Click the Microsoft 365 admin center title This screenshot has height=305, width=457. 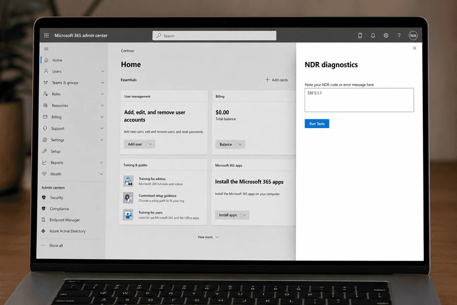coord(81,35)
